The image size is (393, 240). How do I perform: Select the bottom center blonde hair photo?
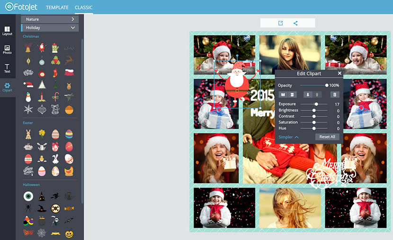[x=290, y=208]
